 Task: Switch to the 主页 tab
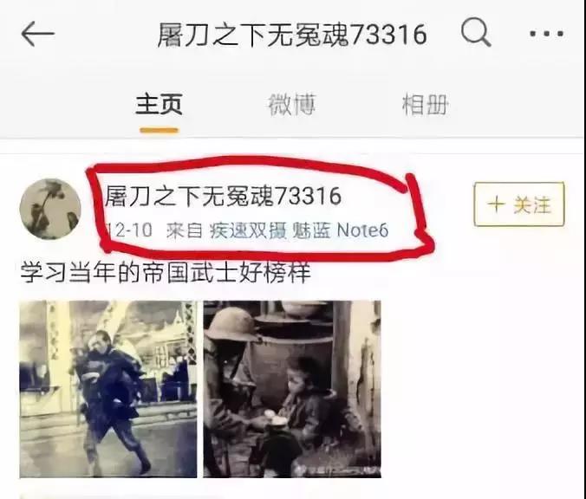coord(160,104)
